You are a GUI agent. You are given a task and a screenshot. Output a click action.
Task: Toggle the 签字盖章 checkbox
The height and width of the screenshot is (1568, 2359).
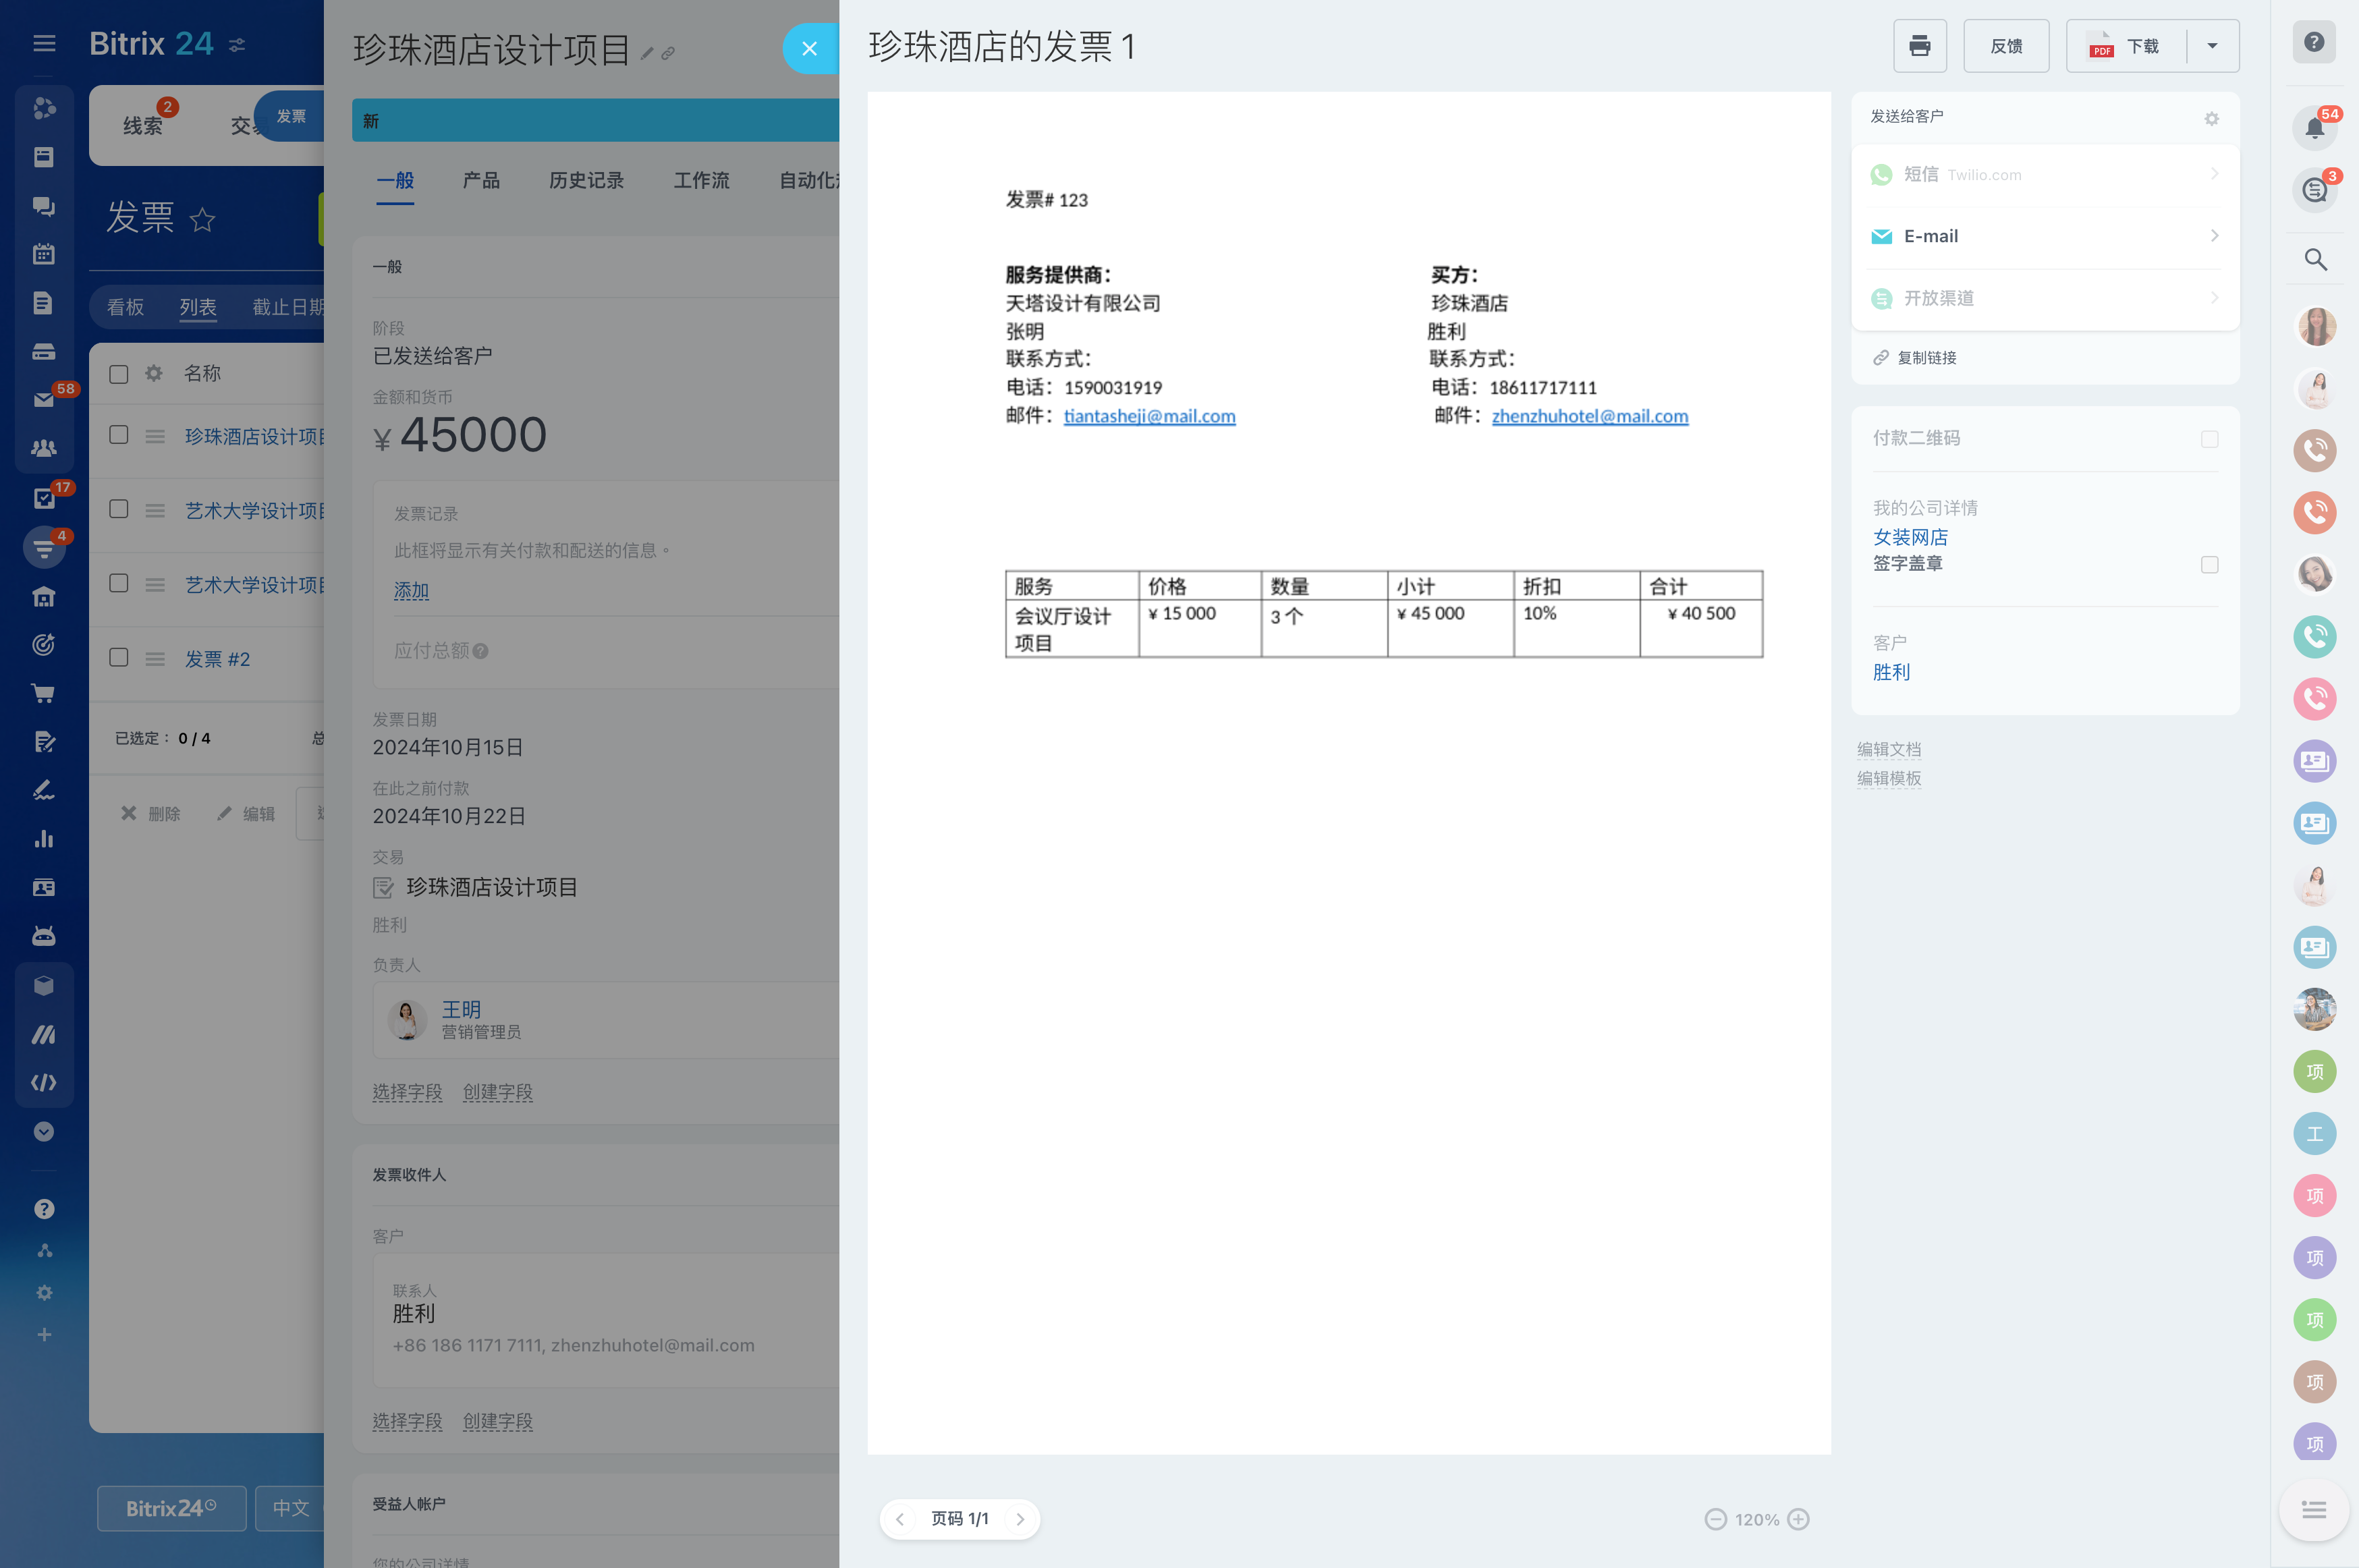(x=2209, y=565)
